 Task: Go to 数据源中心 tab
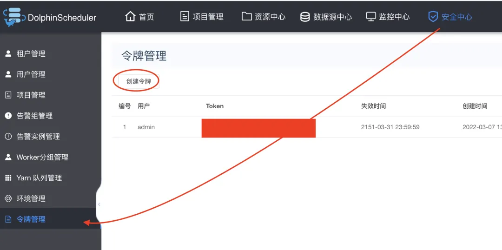[326, 17]
